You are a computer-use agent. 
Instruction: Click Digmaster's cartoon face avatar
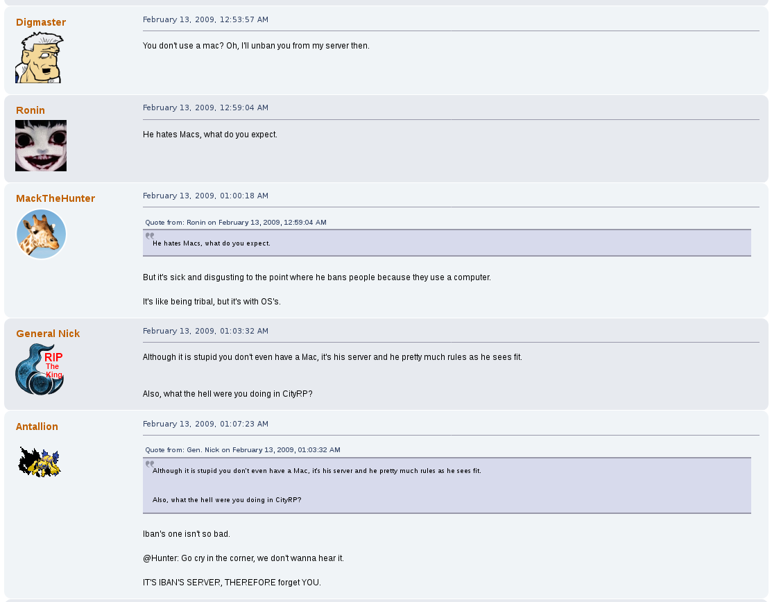coord(39,58)
